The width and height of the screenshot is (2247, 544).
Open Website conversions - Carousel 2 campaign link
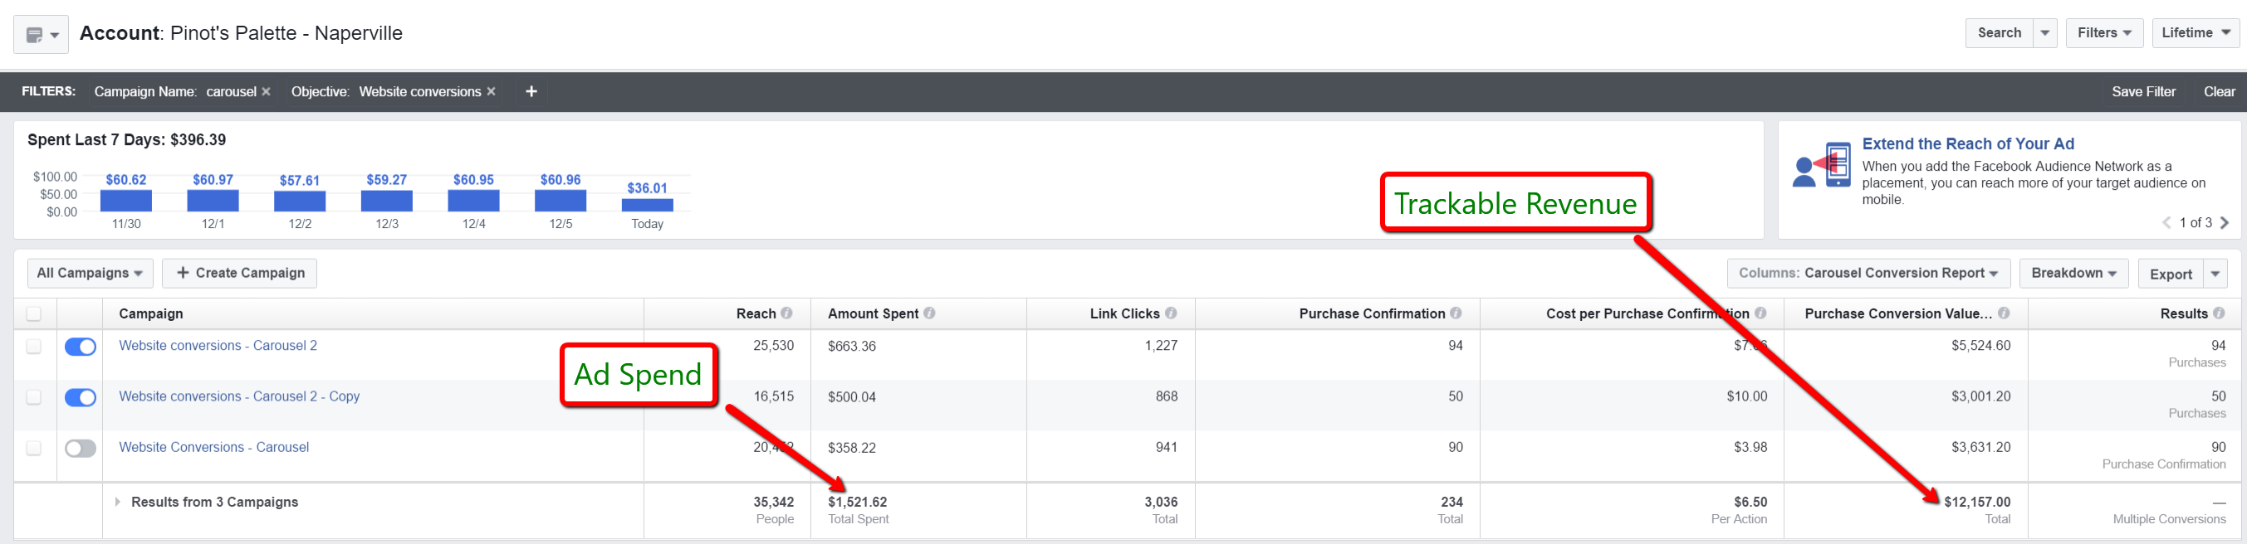tap(218, 345)
